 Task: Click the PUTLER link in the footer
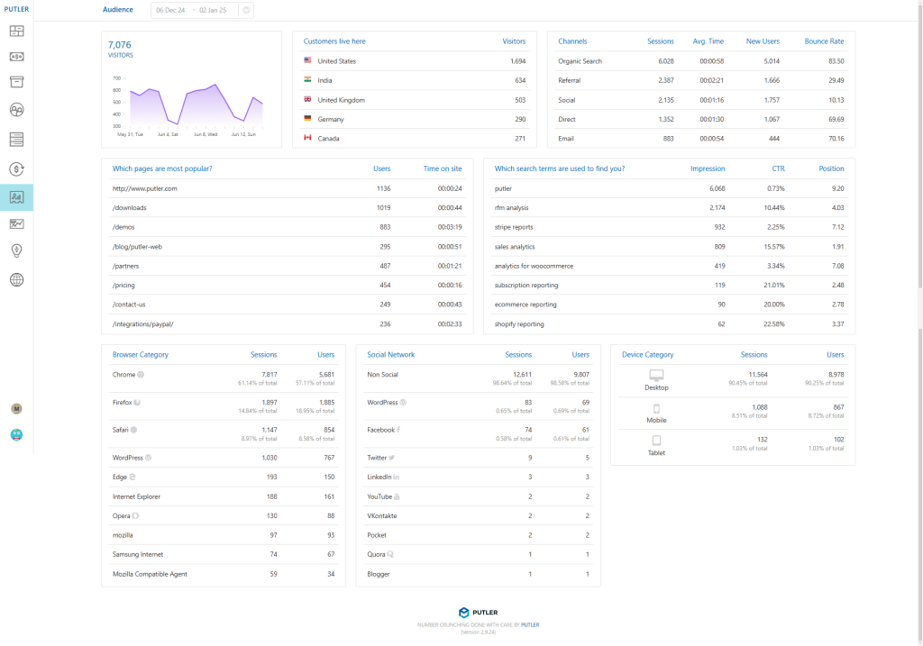coord(529,624)
